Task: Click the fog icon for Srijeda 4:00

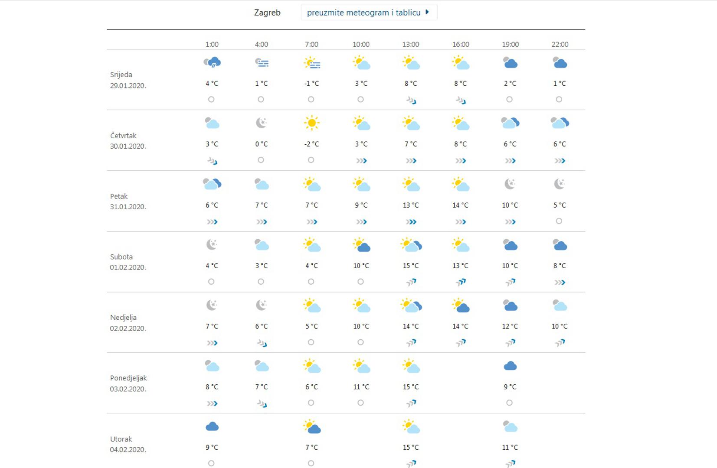Action: (x=262, y=63)
